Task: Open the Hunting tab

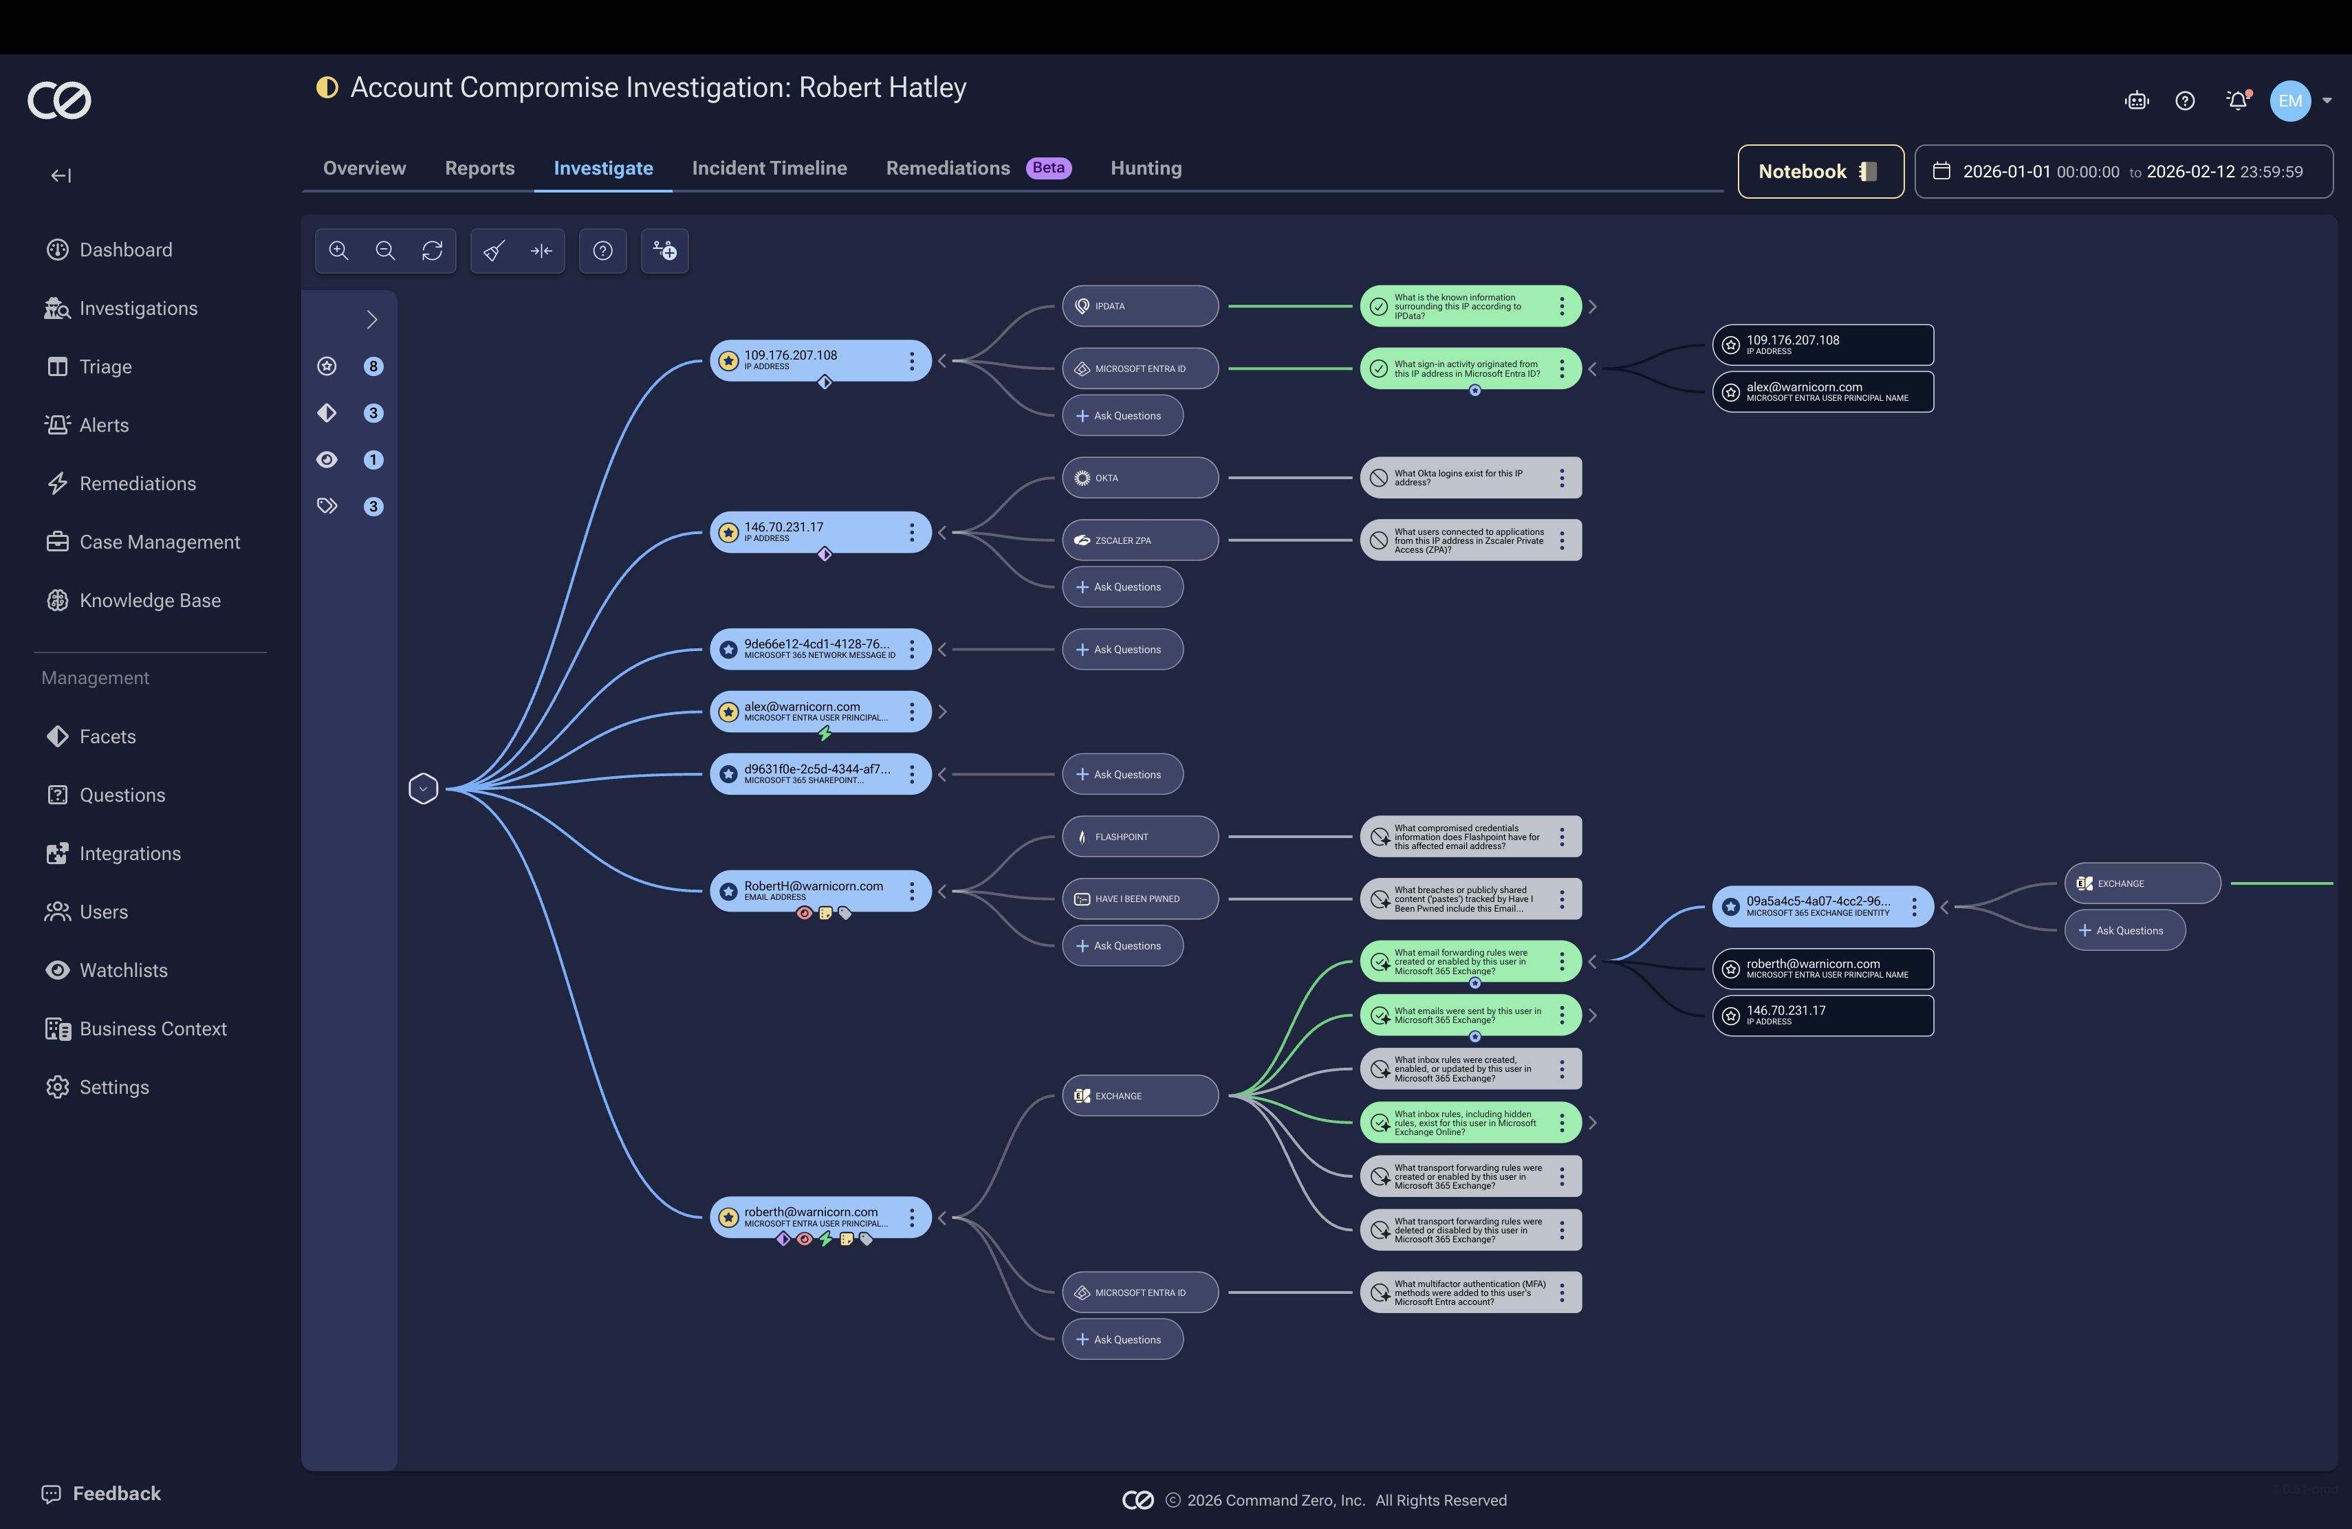Action: (1145, 168)
